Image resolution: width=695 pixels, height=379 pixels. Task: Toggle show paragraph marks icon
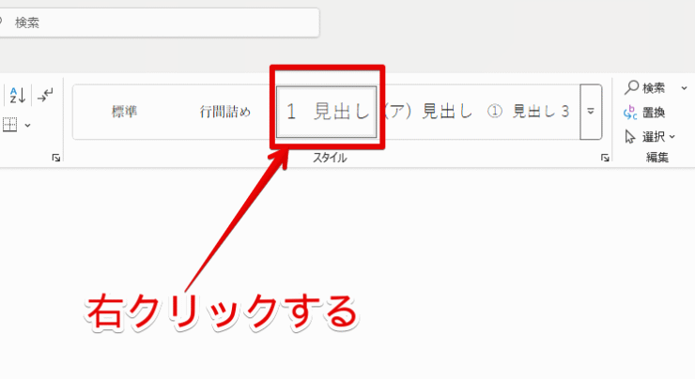pos(45,95)
